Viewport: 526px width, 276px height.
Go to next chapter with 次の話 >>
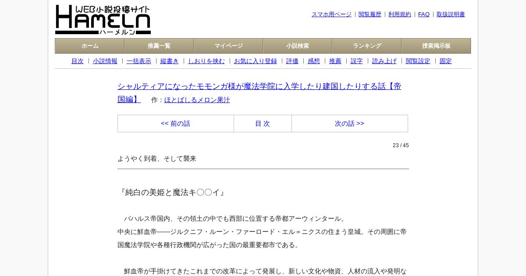349,124
